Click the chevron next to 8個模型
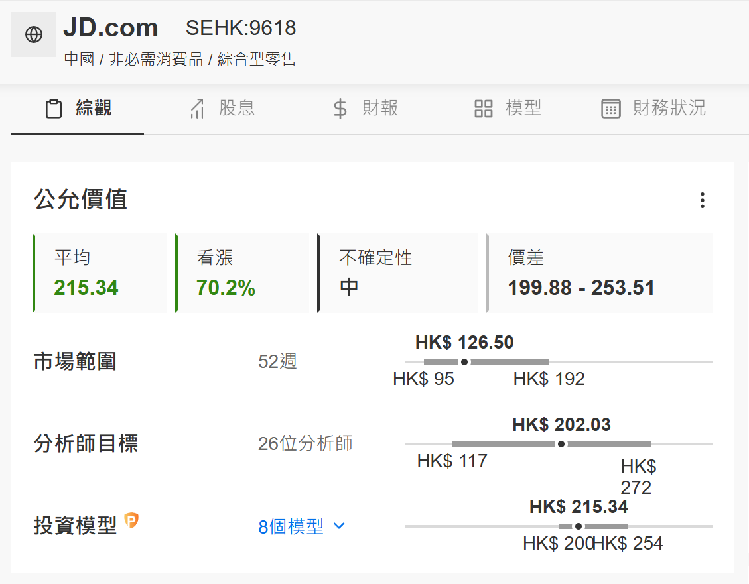Screen dimensions: 749x584 point(339,526)
